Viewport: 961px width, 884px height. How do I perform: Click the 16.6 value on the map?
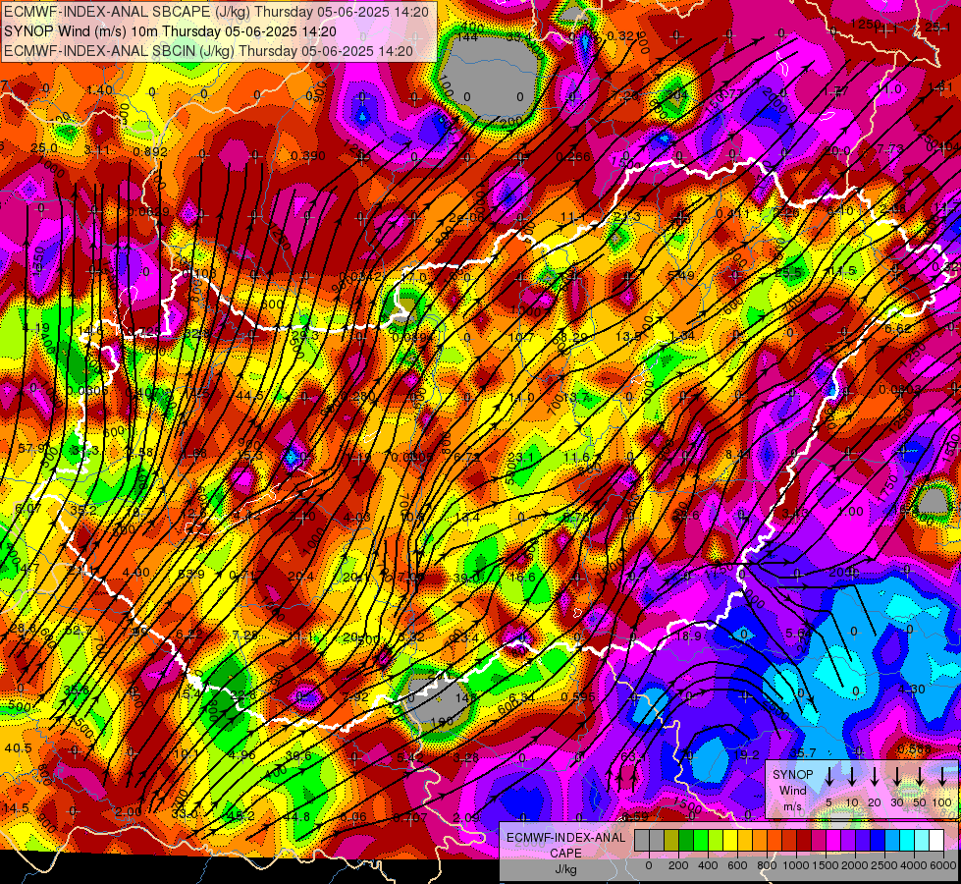click(522, 578)
